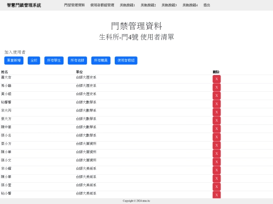Remove 宋大丙 using the red X

click(x=216, y=112)
